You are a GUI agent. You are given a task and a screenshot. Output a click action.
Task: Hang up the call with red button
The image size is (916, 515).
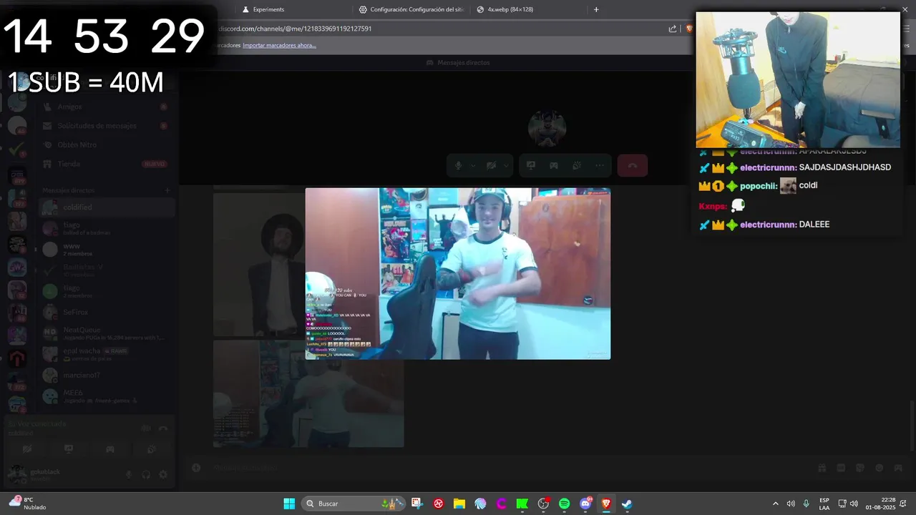633,165
